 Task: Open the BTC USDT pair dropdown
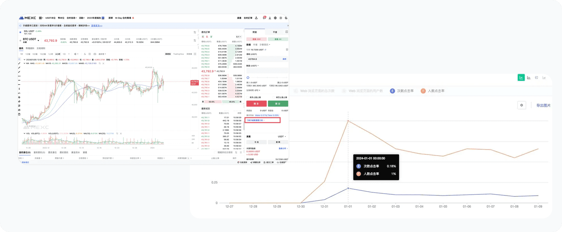point(38,40)
